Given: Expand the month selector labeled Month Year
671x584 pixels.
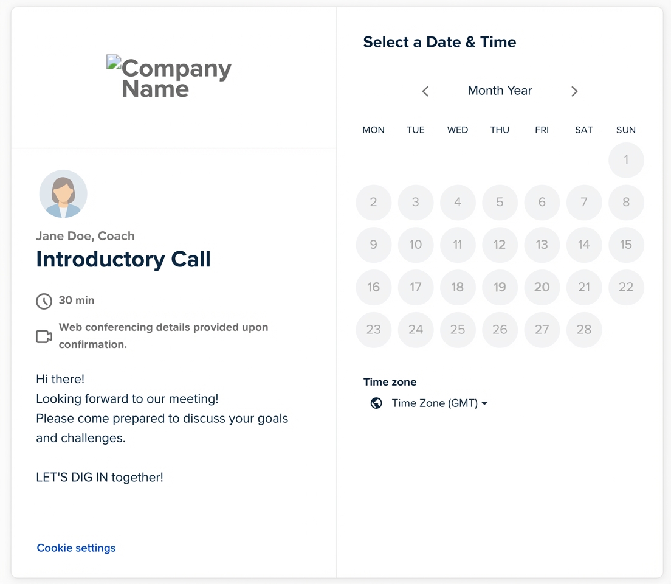Looking at the screenshot, I should [500, 91].
